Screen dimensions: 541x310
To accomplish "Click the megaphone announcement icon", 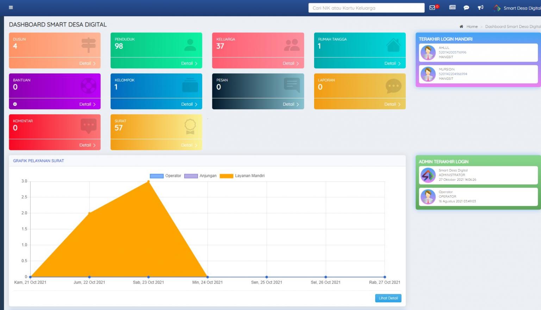I will click(x=480, y=7).
